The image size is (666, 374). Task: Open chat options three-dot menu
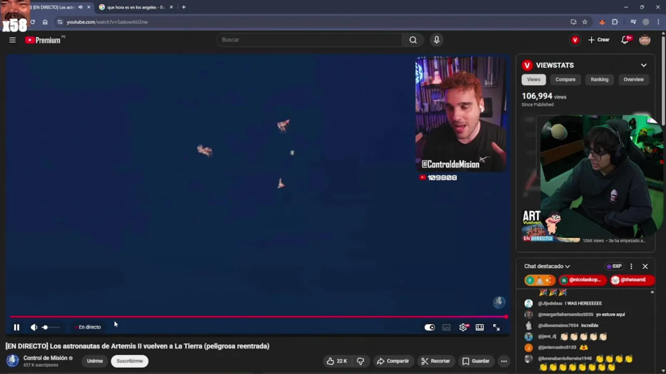(631, 266)
